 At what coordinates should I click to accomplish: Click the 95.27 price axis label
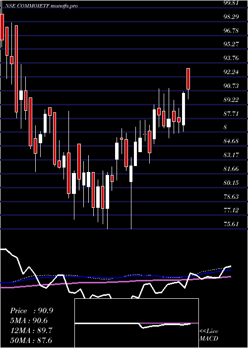tap(231, 44)
